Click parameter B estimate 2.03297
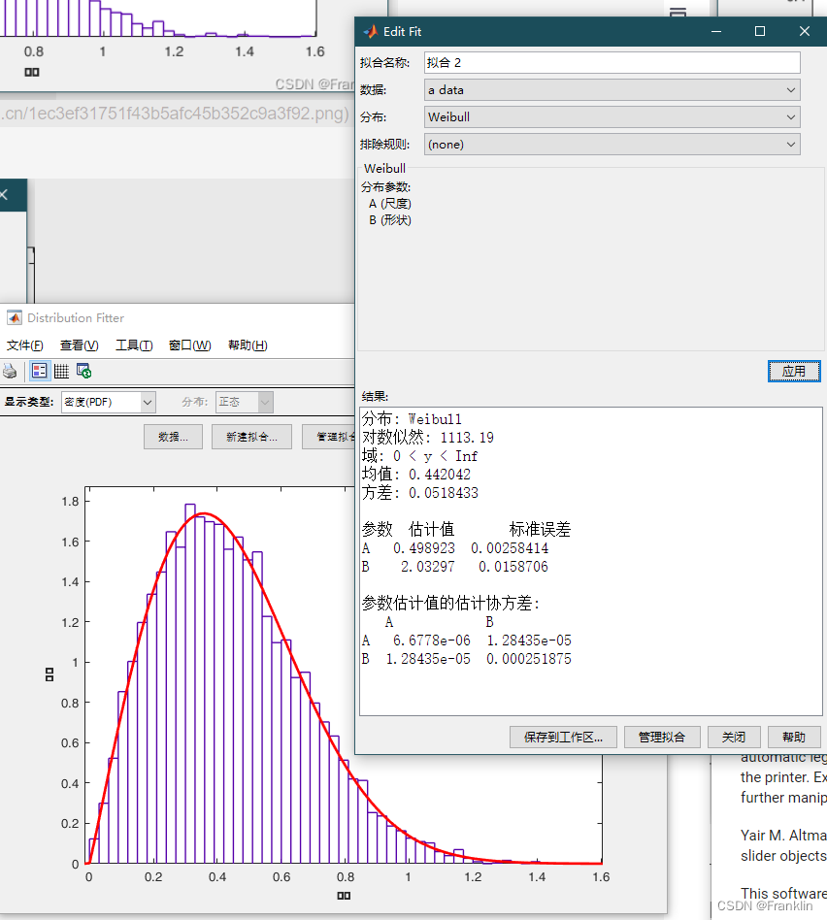 point(428,567)
